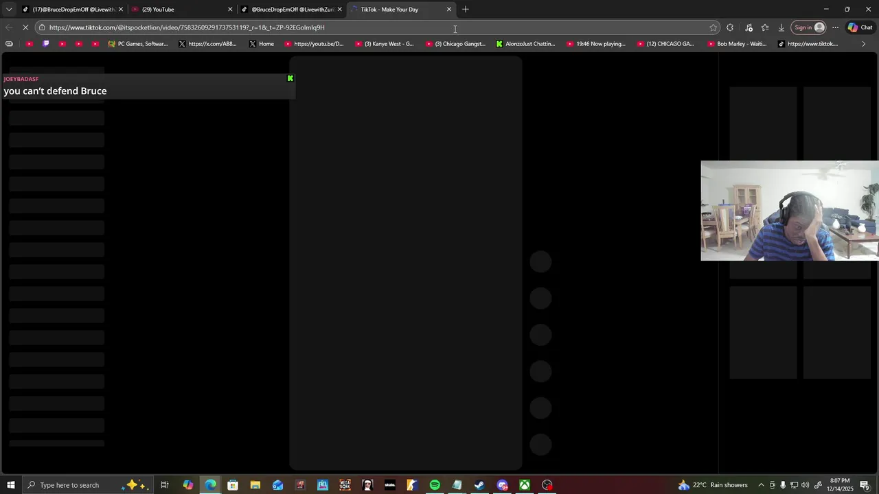This screenshot has height=494, width=879.
Task: Open Steam from the taskbar
Action: [479, 485]
